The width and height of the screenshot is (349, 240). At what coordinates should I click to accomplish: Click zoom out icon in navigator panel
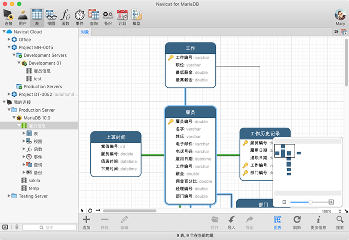point(284,202)
